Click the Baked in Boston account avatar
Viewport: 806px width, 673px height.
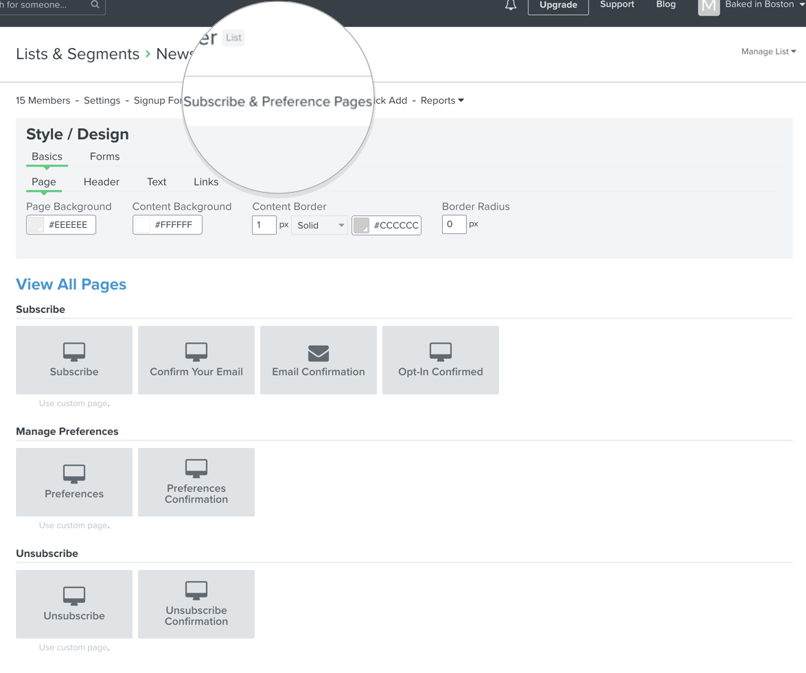(709, 7)
